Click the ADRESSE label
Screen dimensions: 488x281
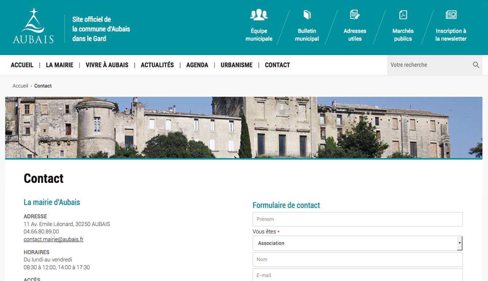click(35, 216)
